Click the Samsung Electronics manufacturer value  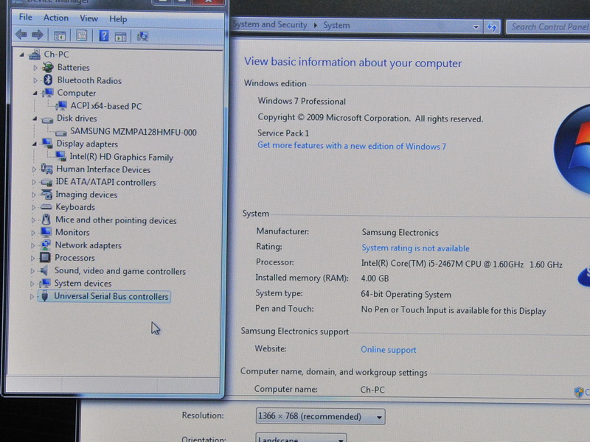[x=400, y=233]
